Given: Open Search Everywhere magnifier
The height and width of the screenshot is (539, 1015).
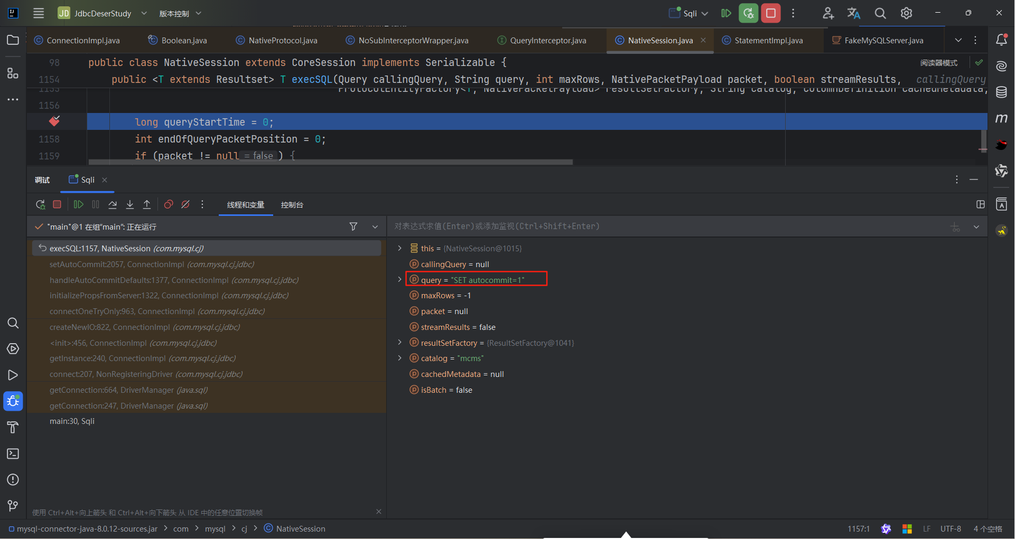Looking at the screenshot, I should pyautogui.click(x=880, y=13).
